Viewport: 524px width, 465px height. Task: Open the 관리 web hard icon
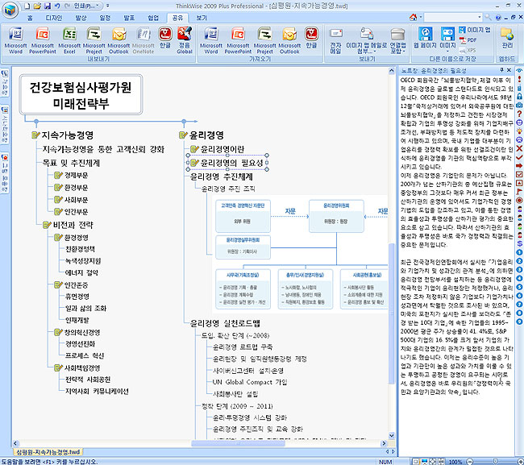(507, 37)
